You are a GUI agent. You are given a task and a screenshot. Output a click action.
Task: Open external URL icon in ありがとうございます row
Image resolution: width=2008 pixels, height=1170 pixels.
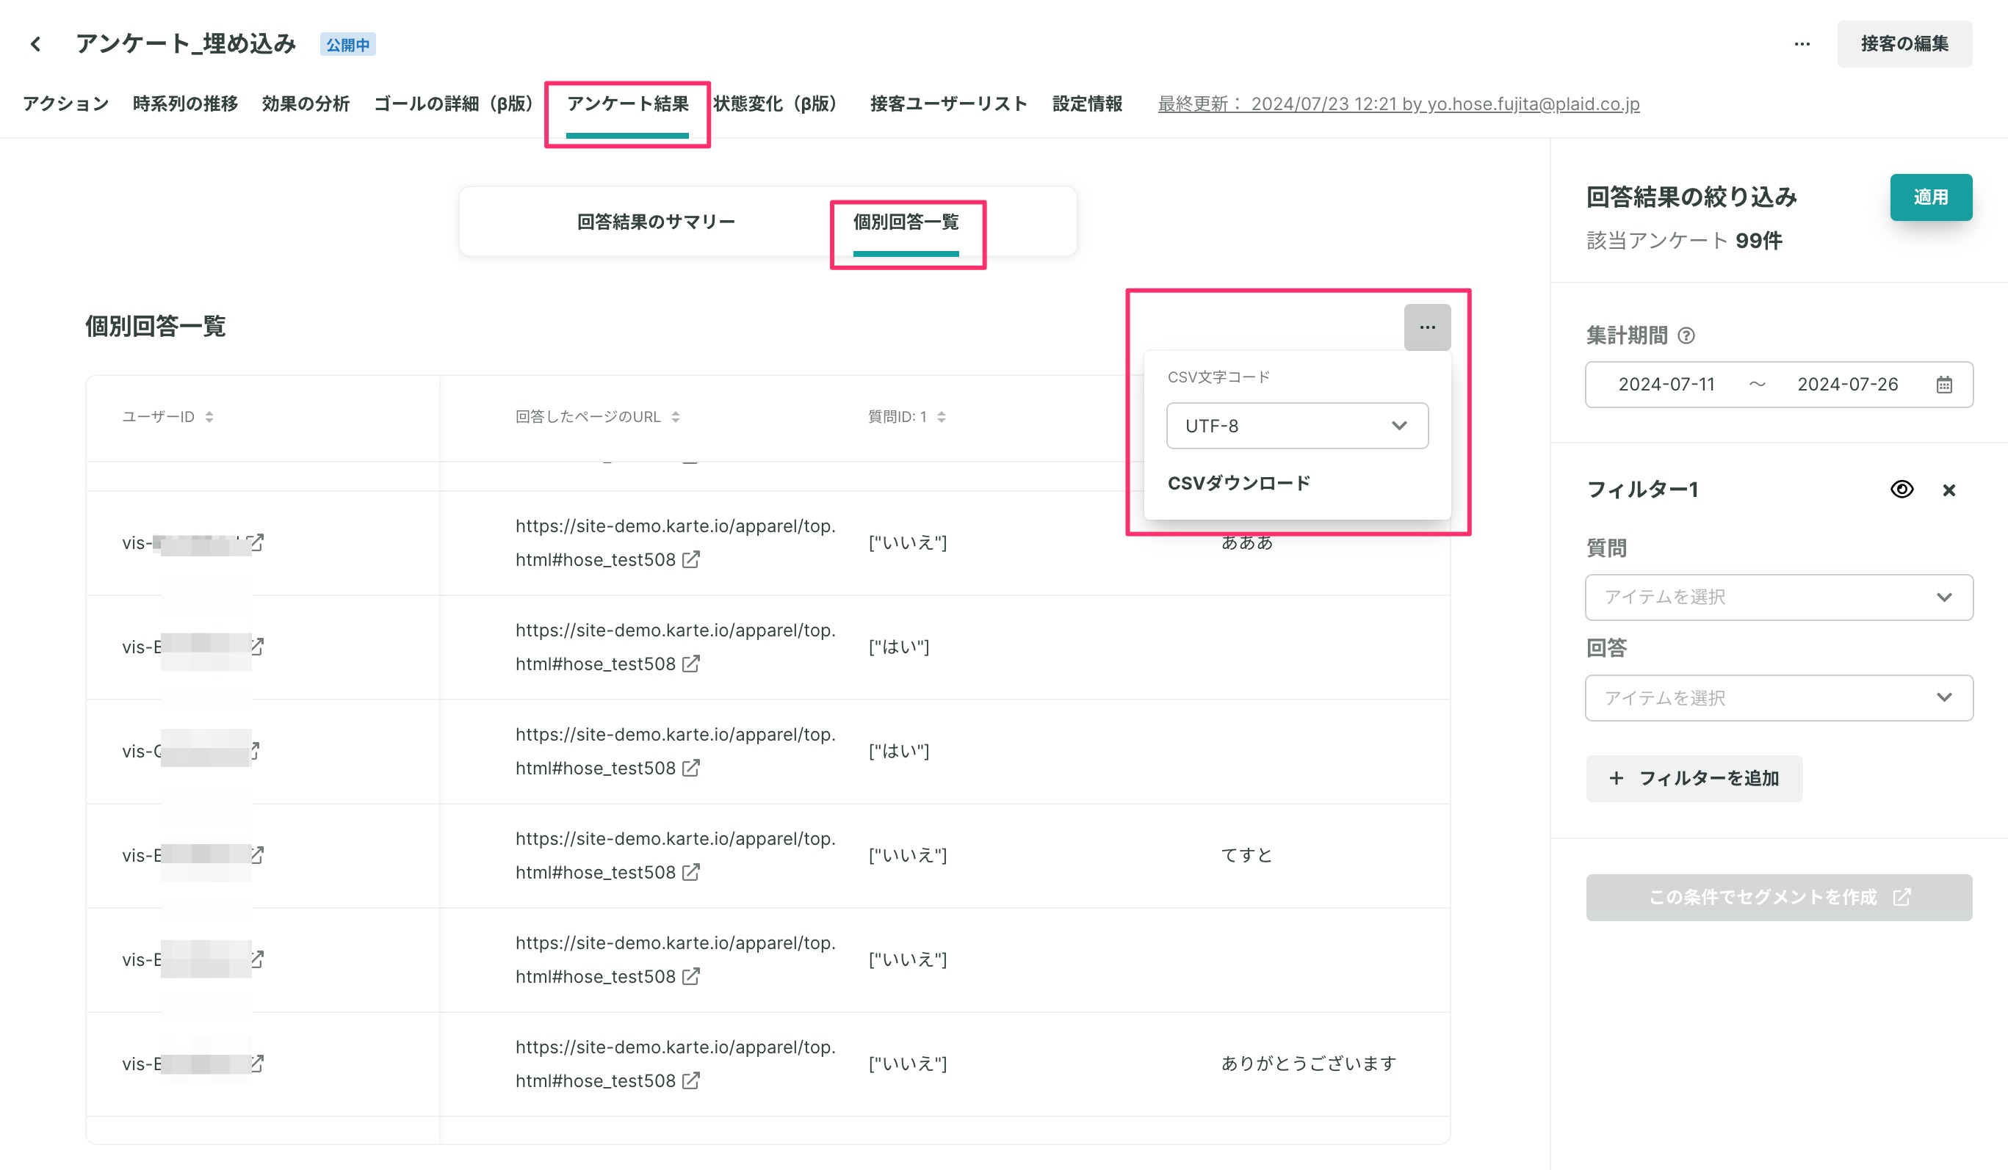691,1080
